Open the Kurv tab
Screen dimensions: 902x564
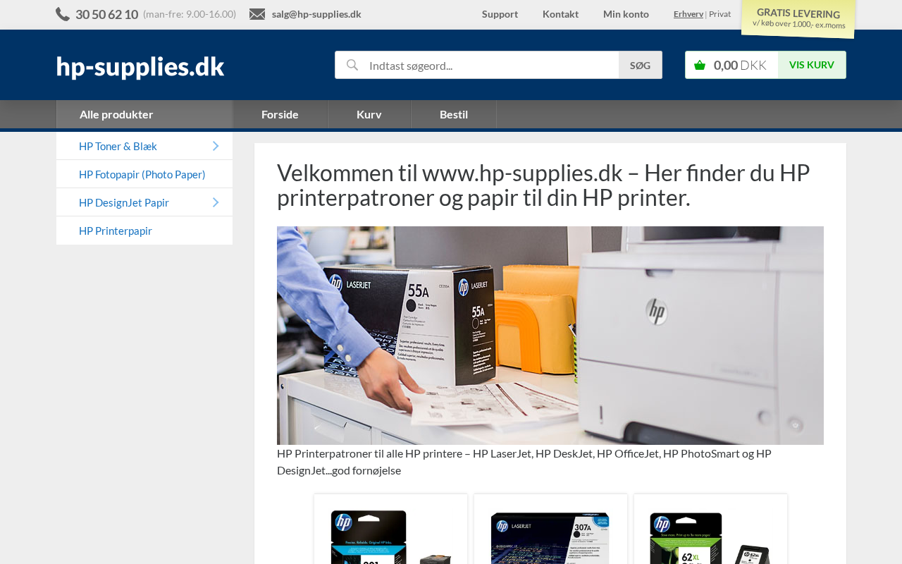(x=369, y=114)
